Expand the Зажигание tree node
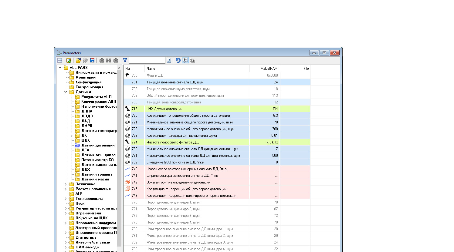 (x=66, y=184)
